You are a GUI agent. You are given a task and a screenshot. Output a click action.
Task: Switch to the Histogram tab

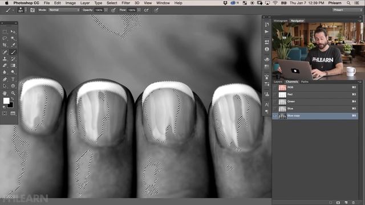(x=281, y=20)
